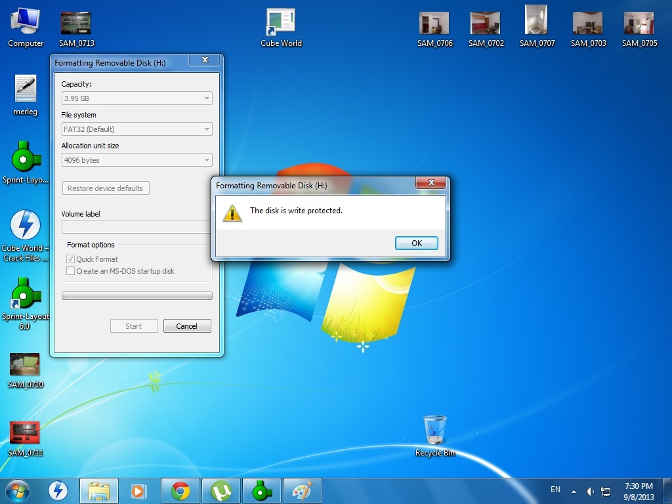
Task: Open the Windows Start menu
Action: 18,491
